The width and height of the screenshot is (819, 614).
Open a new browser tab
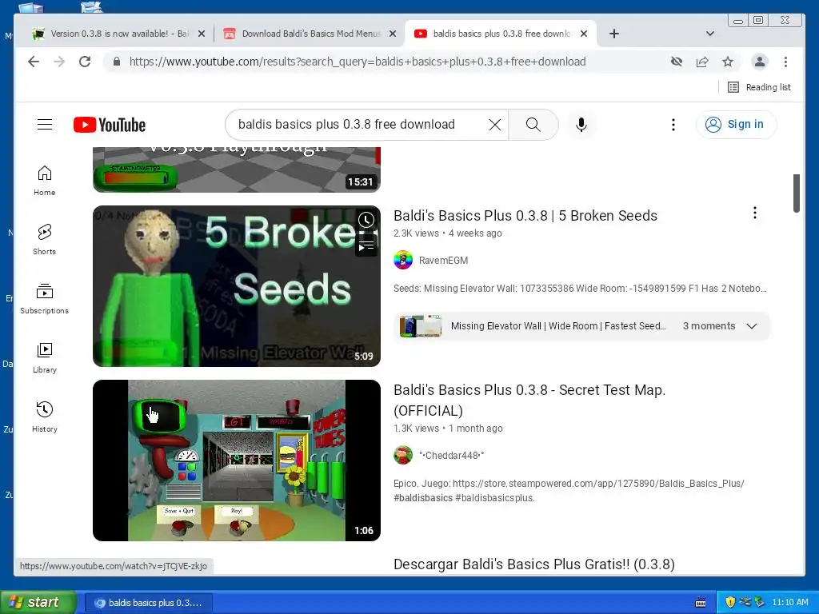coord(614,34)
